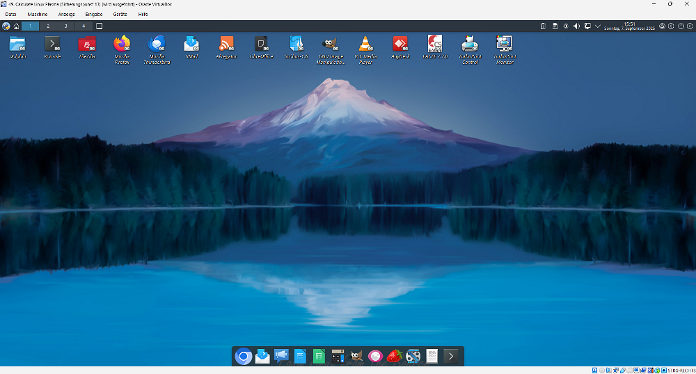Open AnyDesk desktop shortcut
The width and height of the screenshot is (696, 374).
point(400,44)
